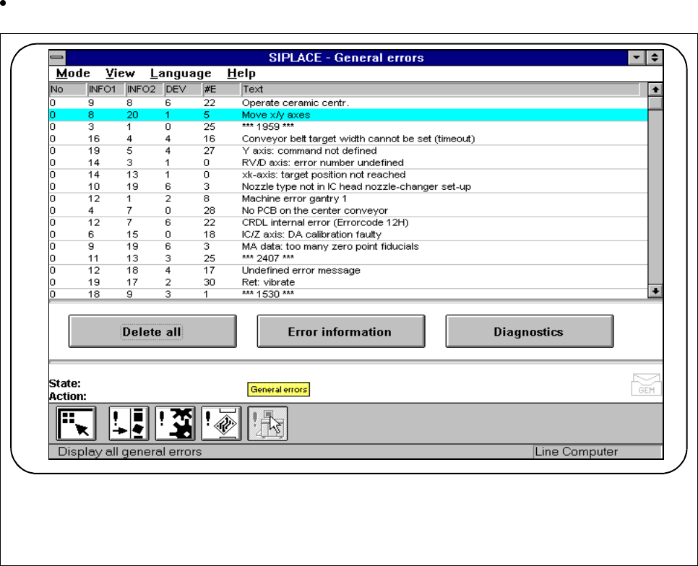This screenshot has height=566, width=698.
Task: Click the GEM envelope icon
Action: (x=646, y=385)
